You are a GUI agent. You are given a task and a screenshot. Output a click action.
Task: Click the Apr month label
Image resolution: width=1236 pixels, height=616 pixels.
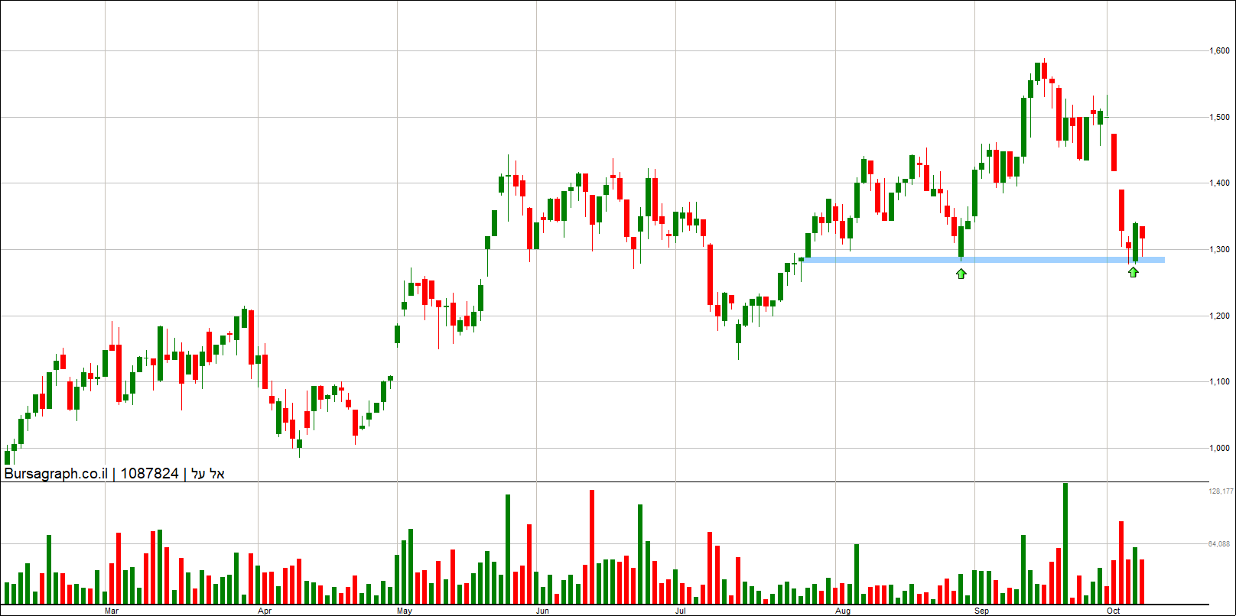[265, 611]
